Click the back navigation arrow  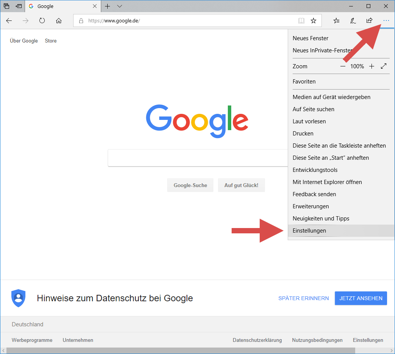pyautogui.click(x=9, y=20)
